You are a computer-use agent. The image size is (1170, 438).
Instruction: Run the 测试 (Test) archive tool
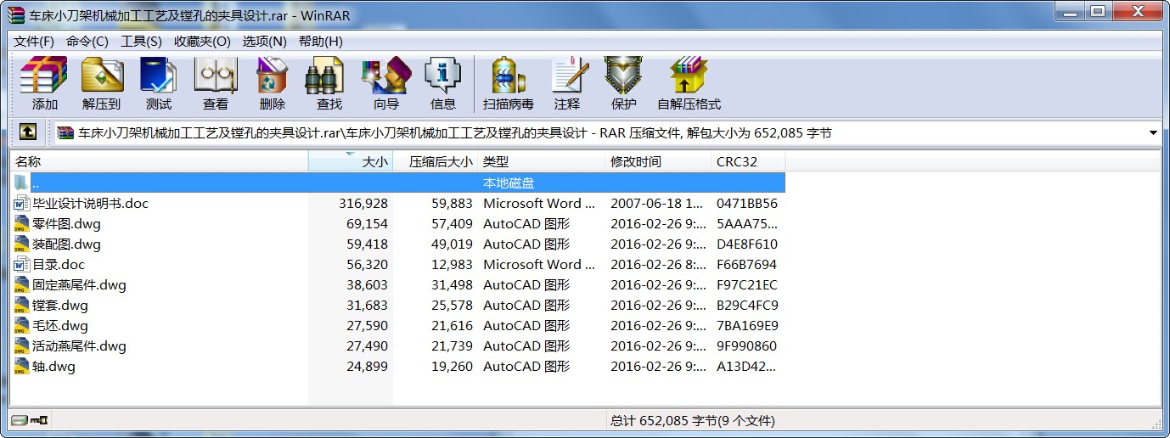tap(158, 83)
